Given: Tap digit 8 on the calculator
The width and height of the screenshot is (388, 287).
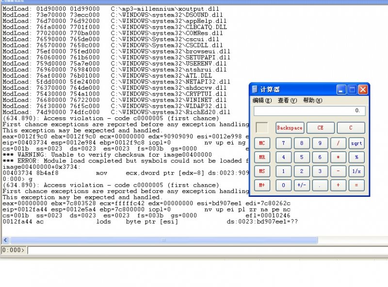Looking at the screenshot, I should click(302, 143).
